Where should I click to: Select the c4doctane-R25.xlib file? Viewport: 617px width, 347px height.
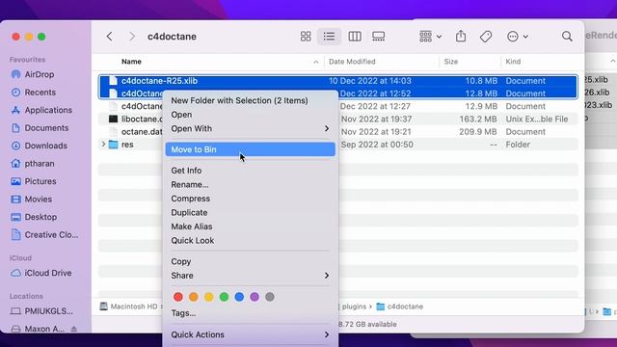pyautogui.click(x=338, y=81)
